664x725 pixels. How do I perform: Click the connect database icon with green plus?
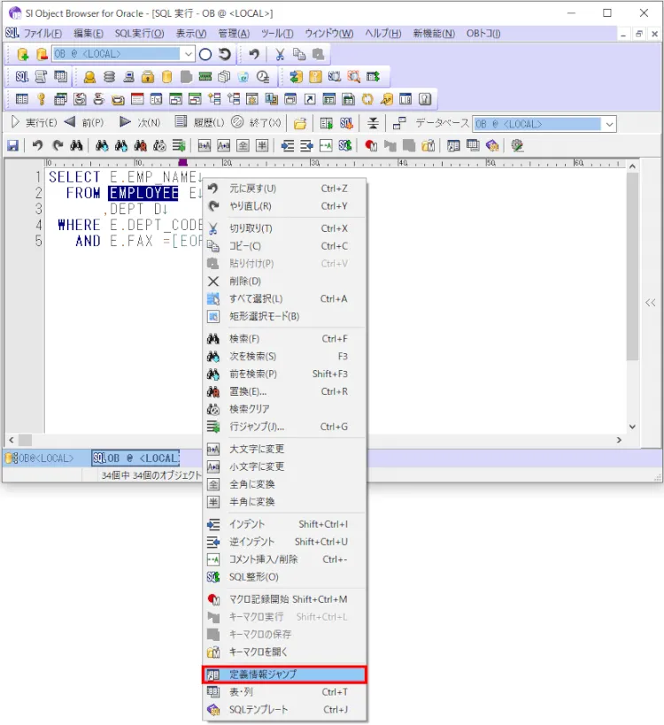[x=22, y=55]
